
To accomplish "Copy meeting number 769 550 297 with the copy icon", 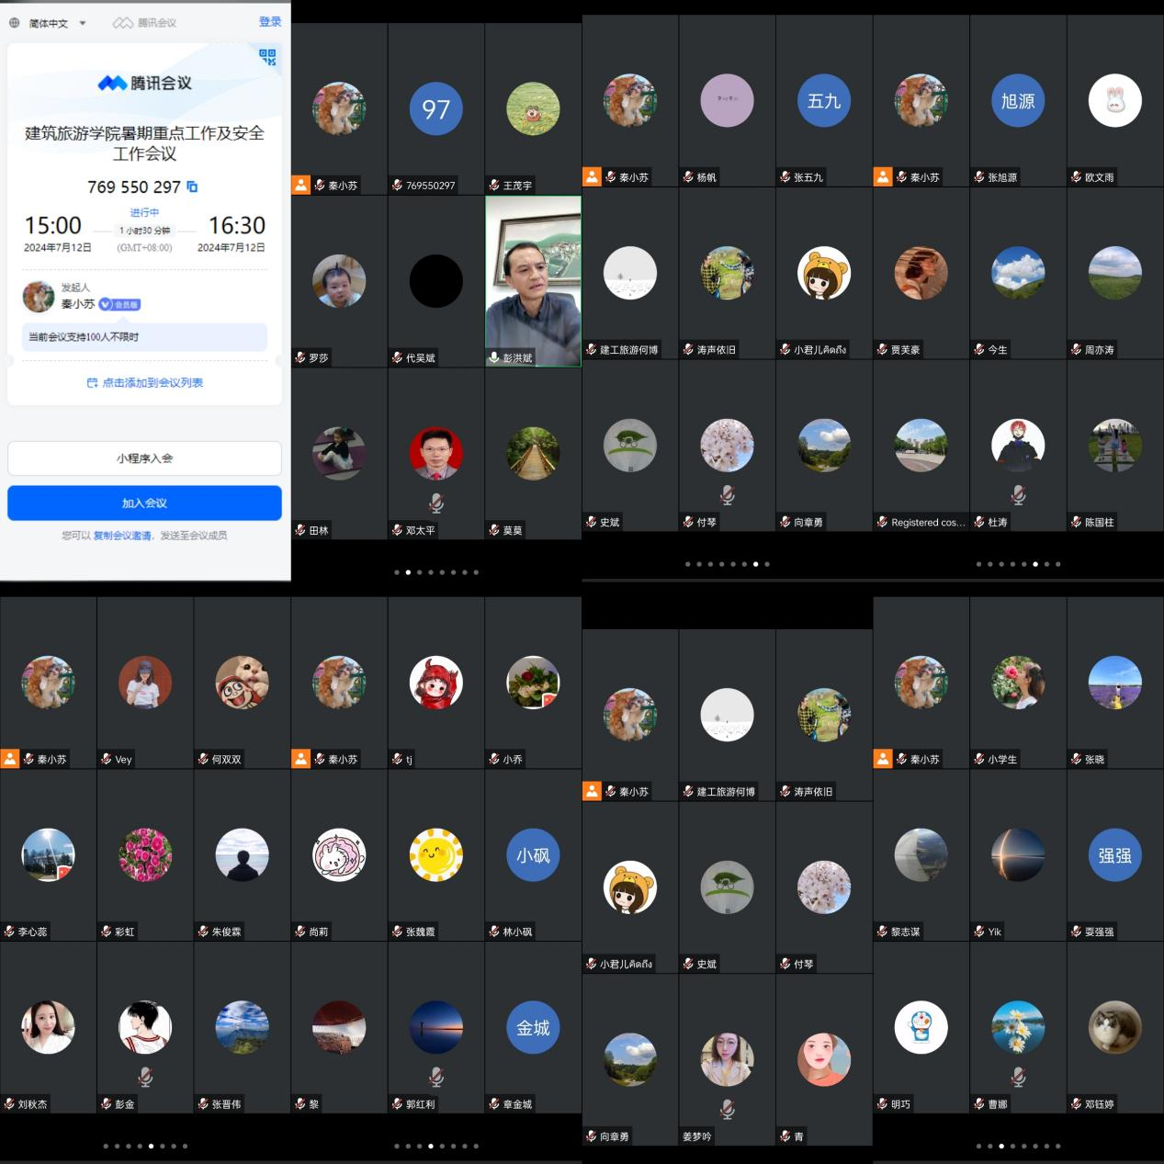I will pos(192,186).
